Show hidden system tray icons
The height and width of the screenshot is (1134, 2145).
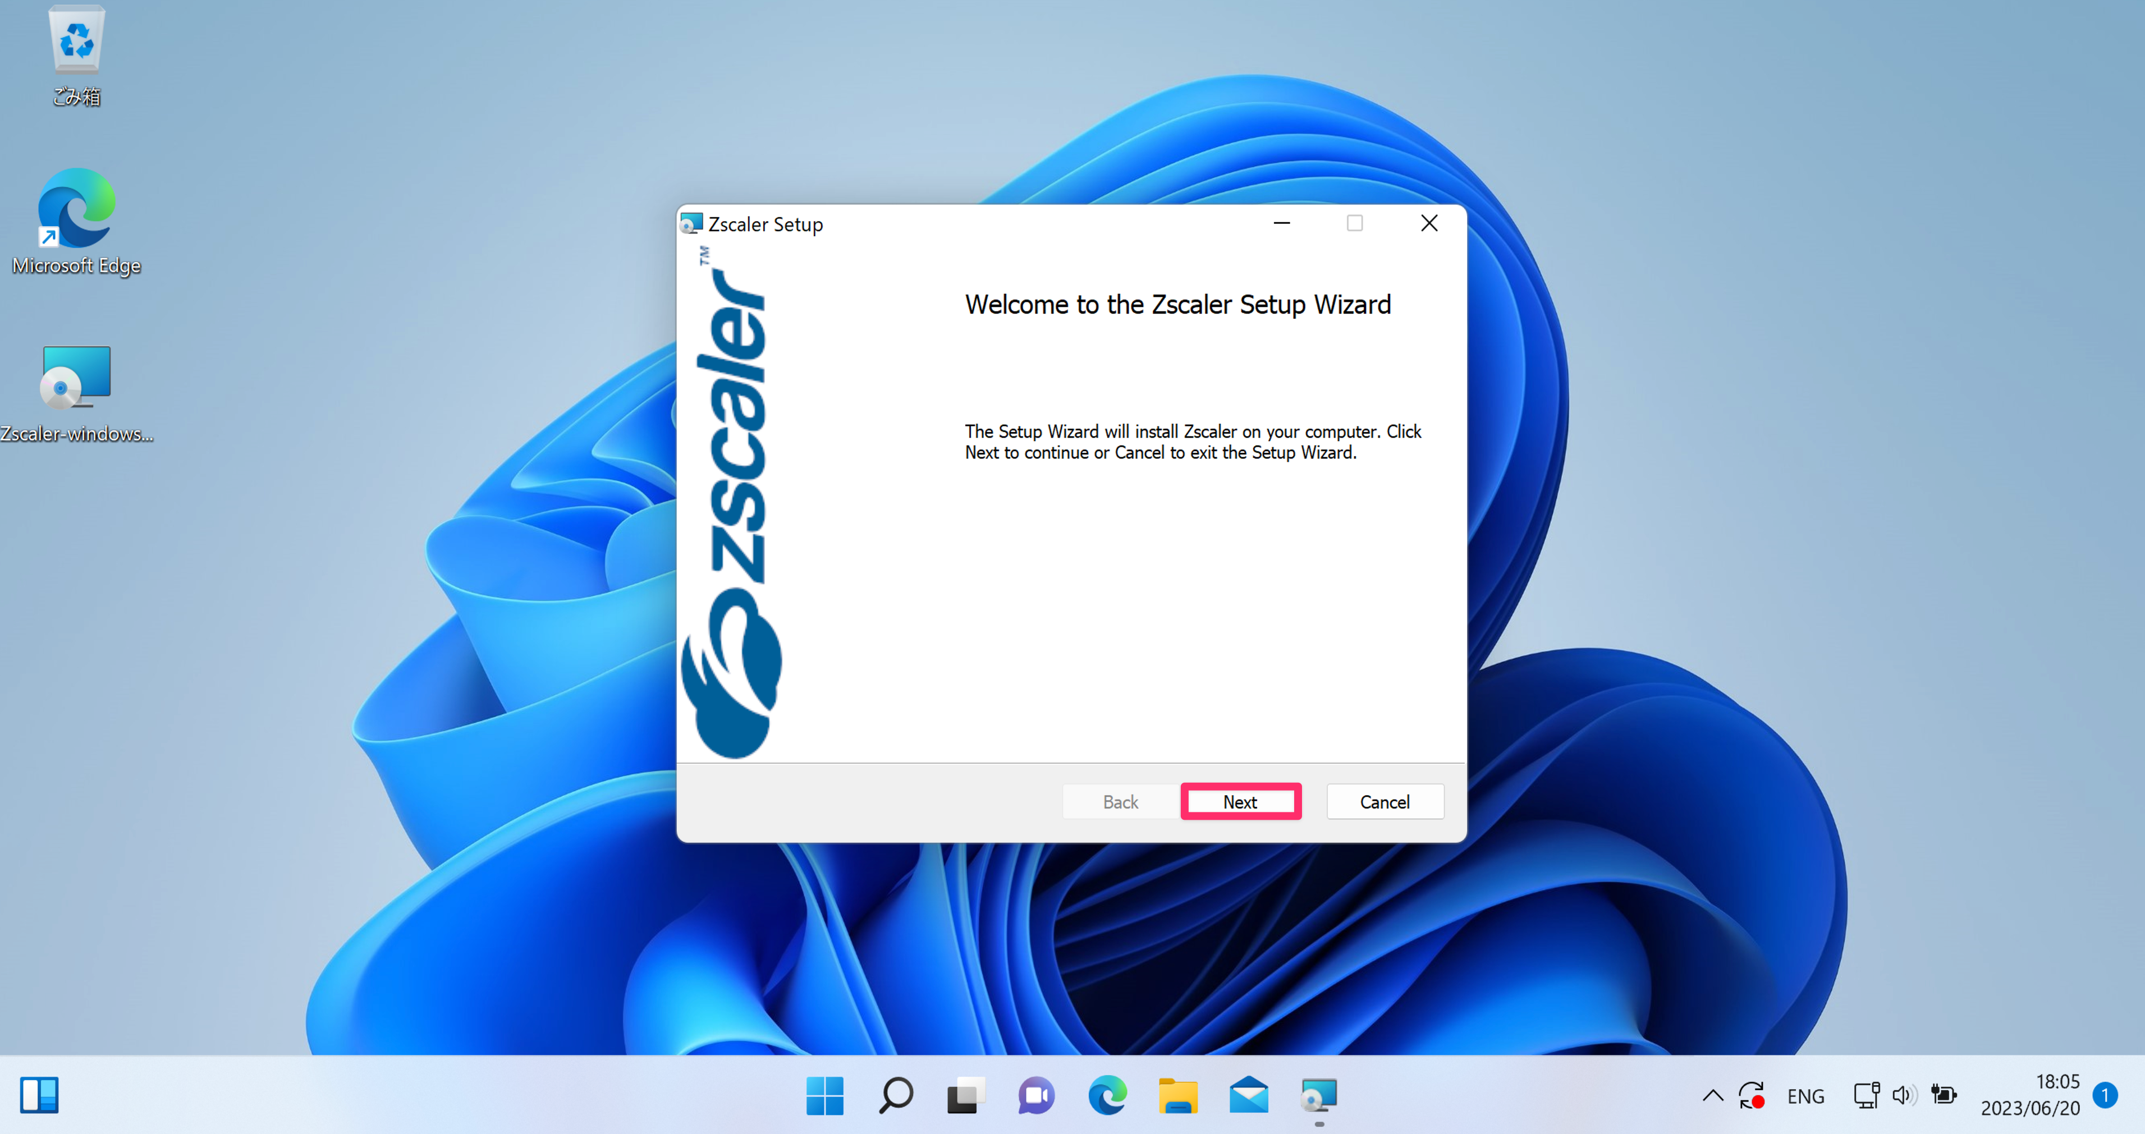[x=1712, y=1096]
